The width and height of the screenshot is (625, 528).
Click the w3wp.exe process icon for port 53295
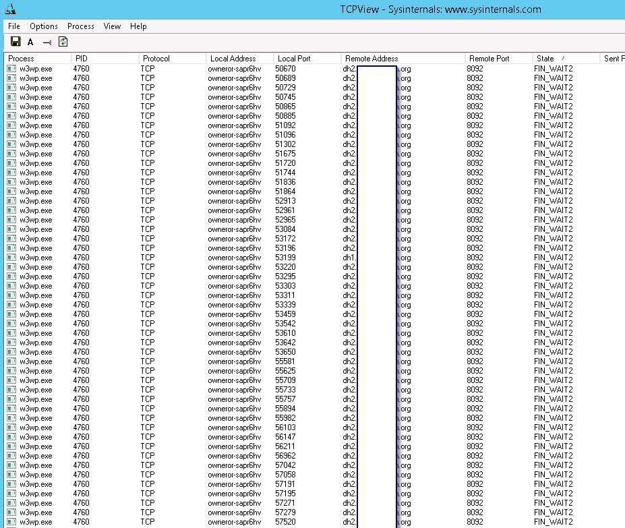(11, 276)
